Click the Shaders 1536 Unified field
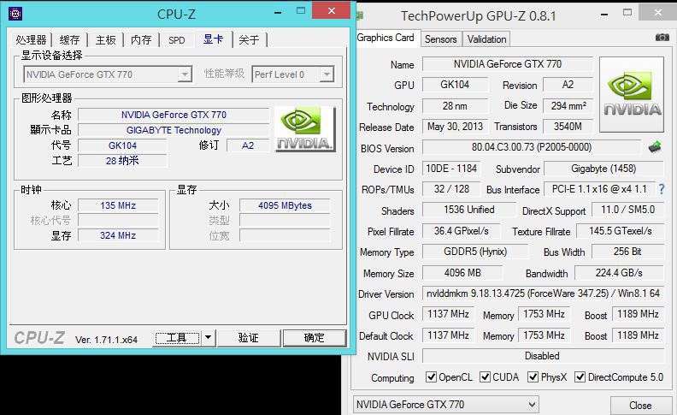This screenshot has height=415, width=677. (468, 210)
